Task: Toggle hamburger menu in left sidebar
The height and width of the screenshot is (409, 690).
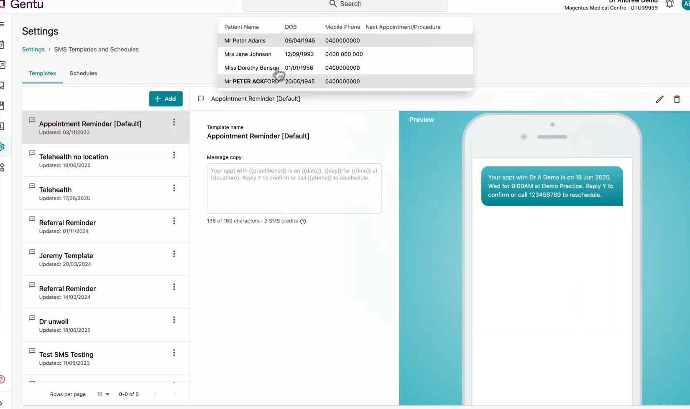Action: coord(2,24)
